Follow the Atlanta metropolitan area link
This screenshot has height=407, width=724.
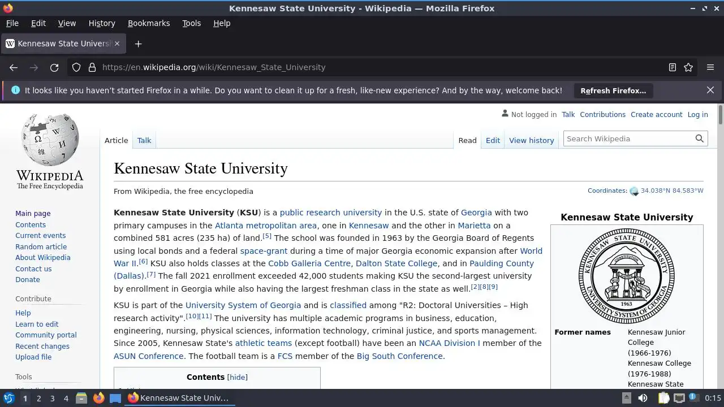pyautogui.click(x=266, y=226)
